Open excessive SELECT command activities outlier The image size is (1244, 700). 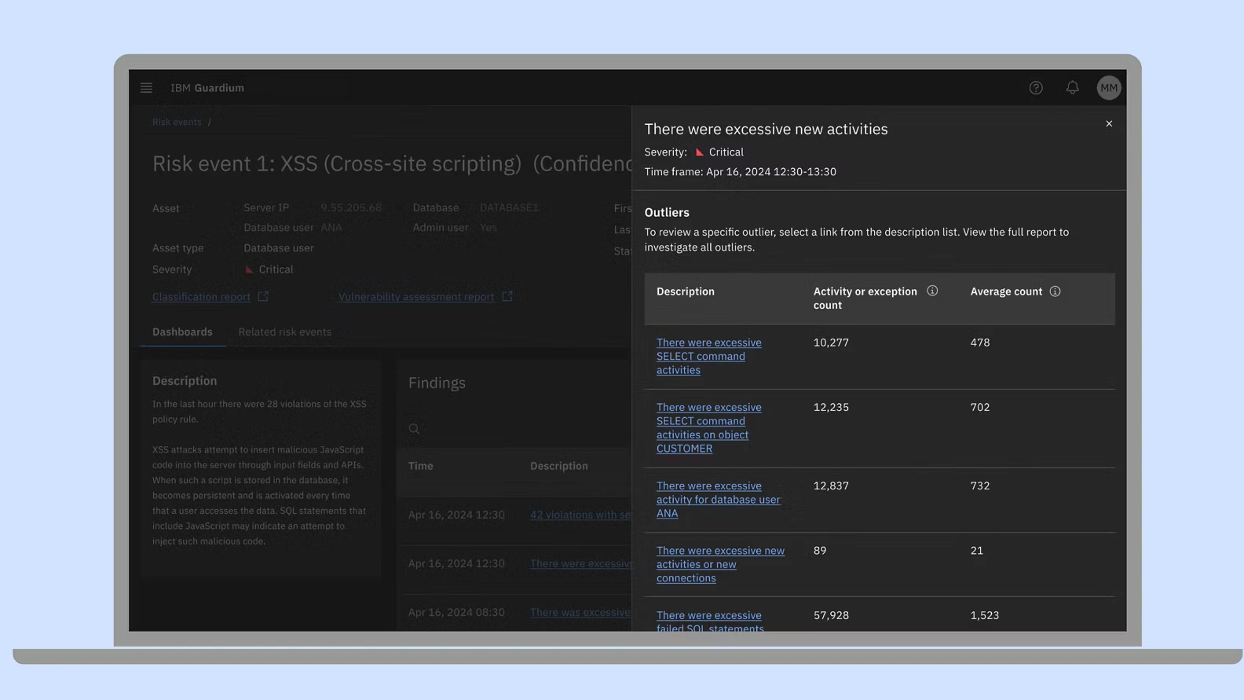pyautogui.click(x=708, y=356)
